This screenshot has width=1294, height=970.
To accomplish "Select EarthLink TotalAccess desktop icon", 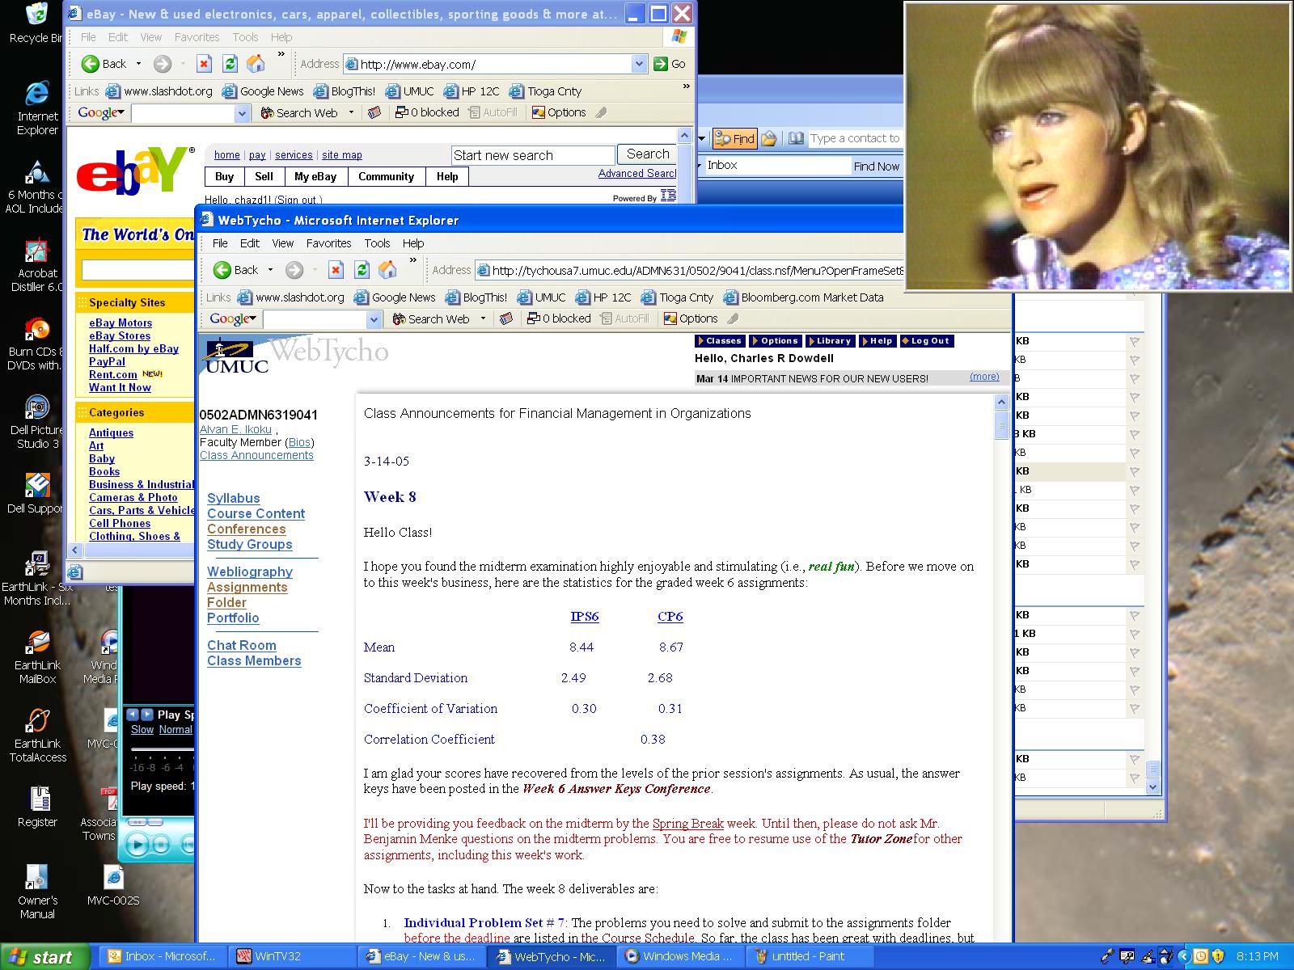I will [x=37, y=736].
